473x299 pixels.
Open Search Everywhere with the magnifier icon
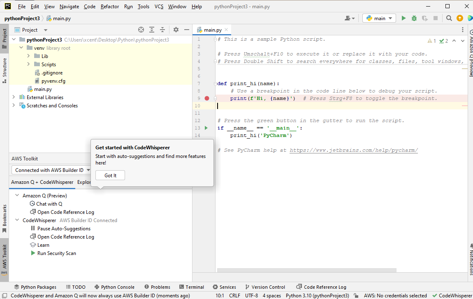pyautogui.click(x=449, y=18)
